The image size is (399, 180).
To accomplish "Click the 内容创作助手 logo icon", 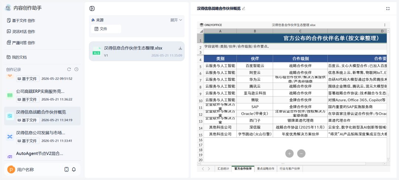I will pos(8,8).
